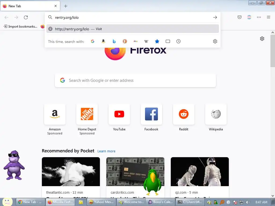Search this time with DuckDuckGo
275x206 pixels.
pyautogui.click(x=125, y=41)
